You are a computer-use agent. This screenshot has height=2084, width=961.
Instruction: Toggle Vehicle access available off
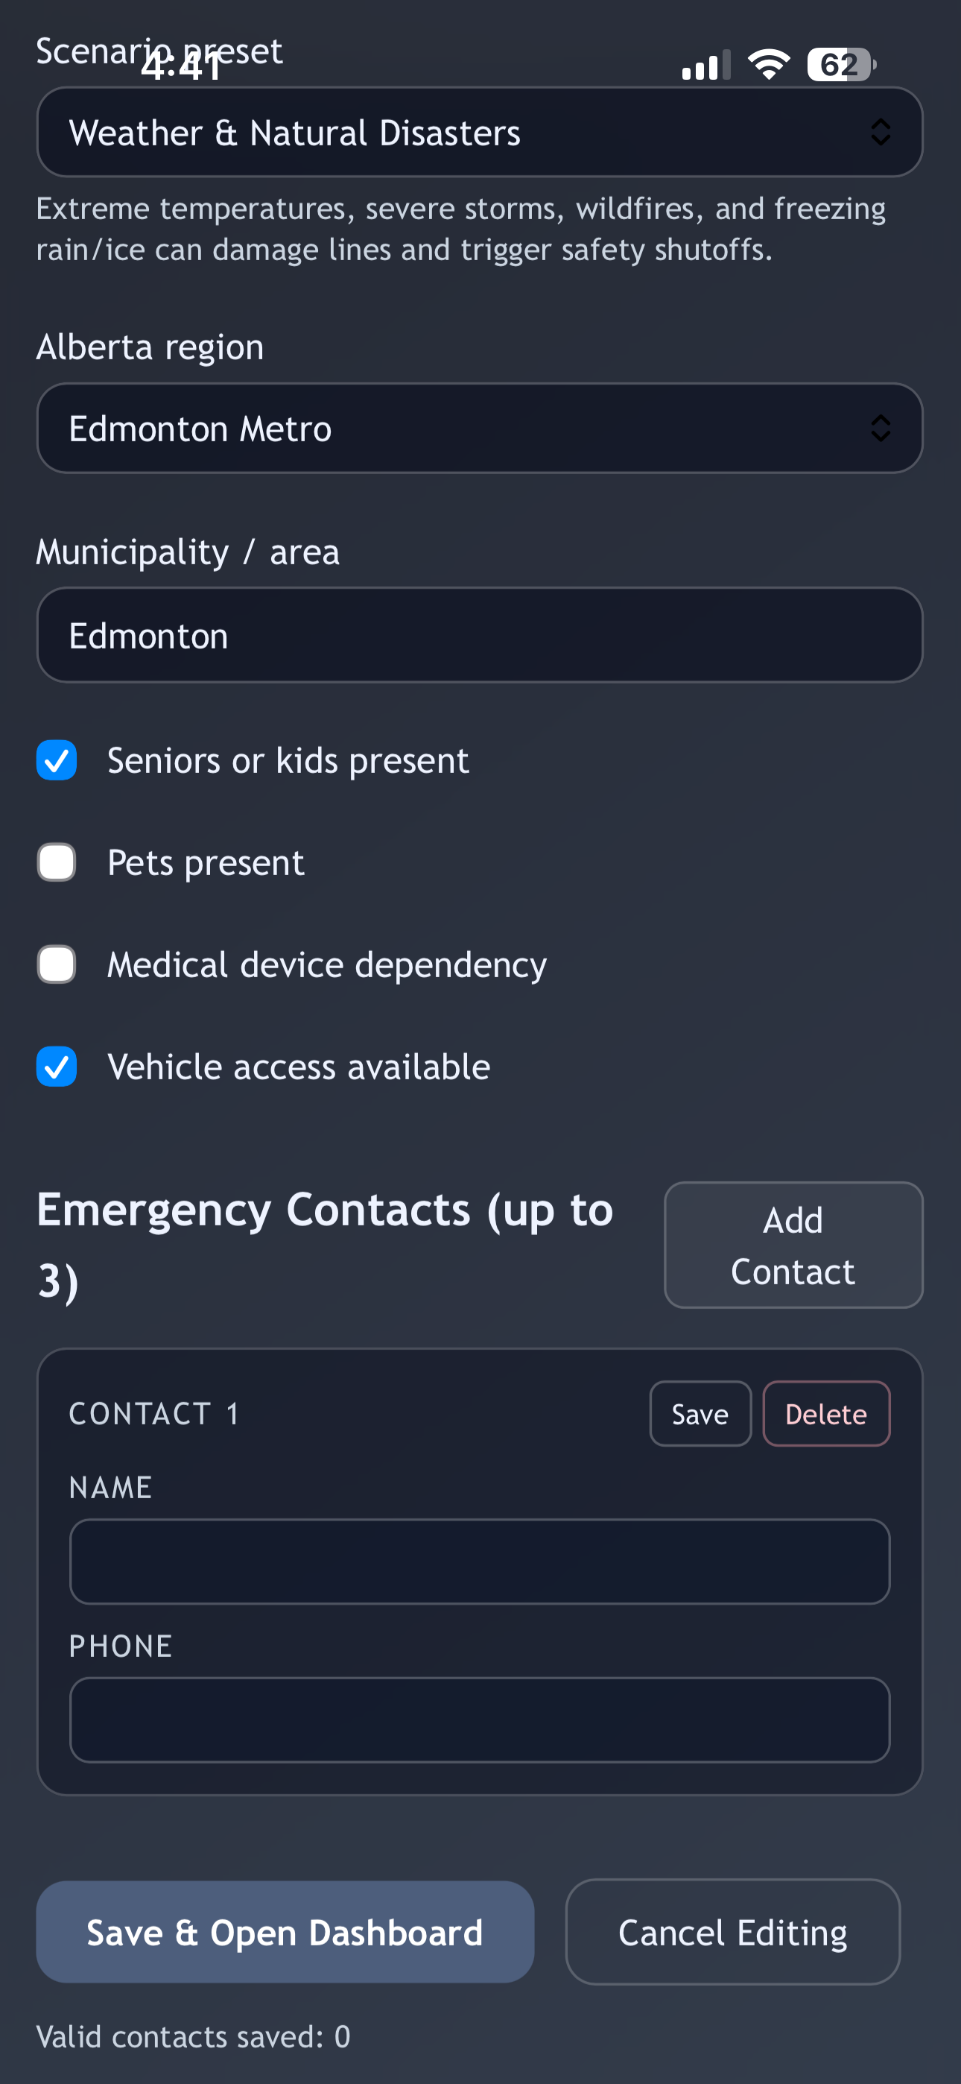tap(57, 1067)
